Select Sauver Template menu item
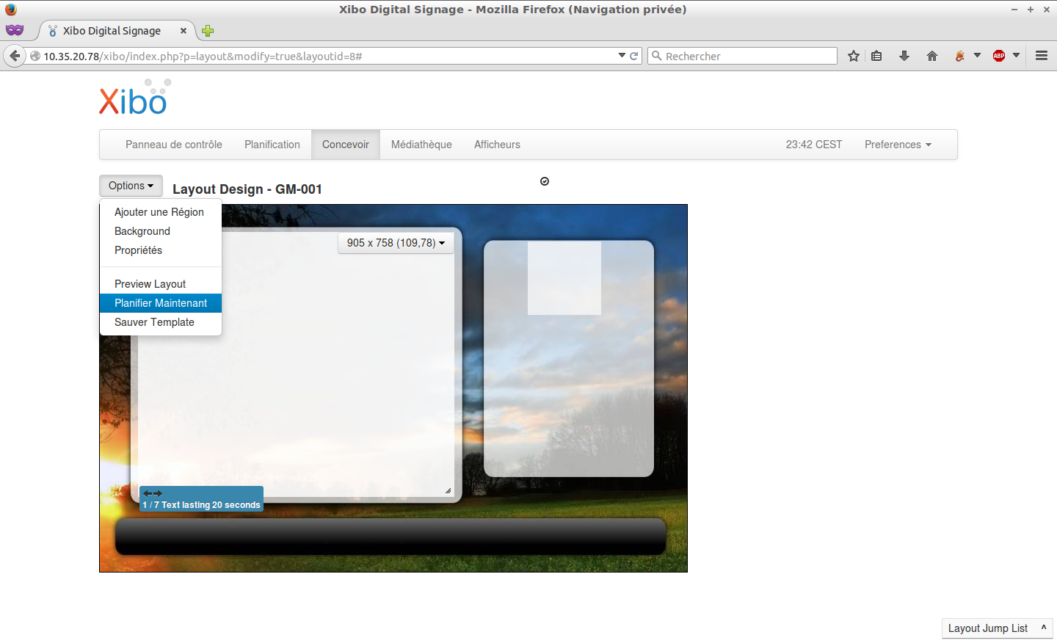This screenshot has height=643, width=1057. (154, 322)
